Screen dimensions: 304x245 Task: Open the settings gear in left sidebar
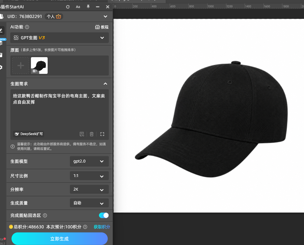1,67
